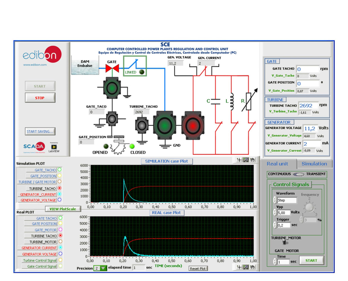Open the Waveform selector set to Step
Screen dimensions: 348x281
287,200
